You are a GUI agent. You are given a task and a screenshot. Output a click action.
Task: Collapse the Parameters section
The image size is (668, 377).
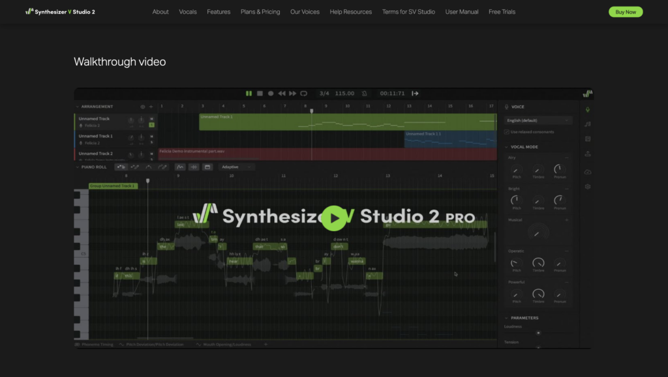click(506, 318)
